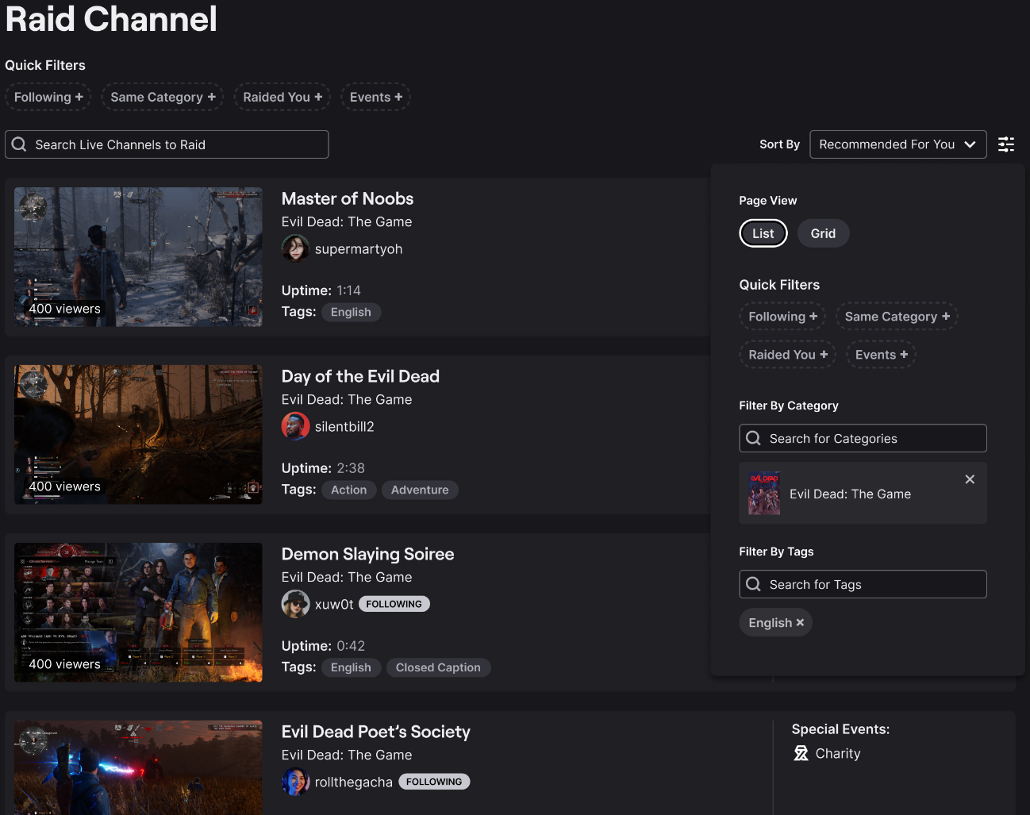Click the 'Uptime: 0:42' text

(x=323, y=646)
